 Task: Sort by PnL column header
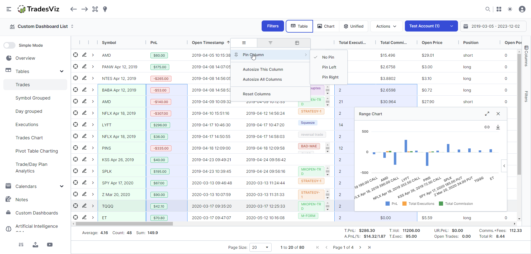pyautogui.click(x=154, y=43)
